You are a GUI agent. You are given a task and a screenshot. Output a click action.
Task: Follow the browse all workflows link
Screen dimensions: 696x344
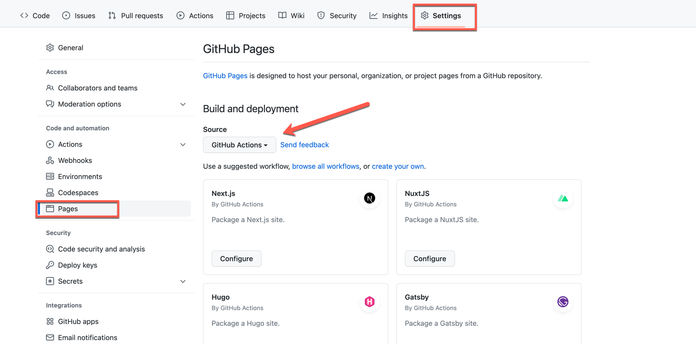click(325, 166)
